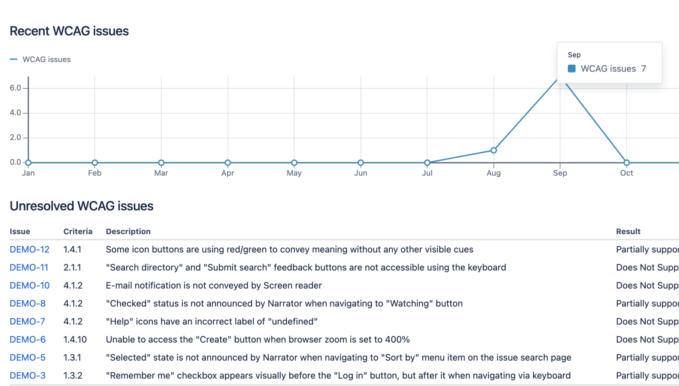Viewport: 679px width, 386px height.
Task: Click the August data point on chart
Action: pyautogui.click(x=494, y=150)
